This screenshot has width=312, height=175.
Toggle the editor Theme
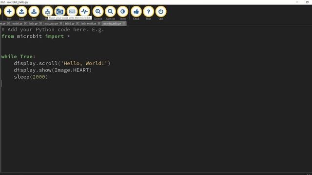122,12
